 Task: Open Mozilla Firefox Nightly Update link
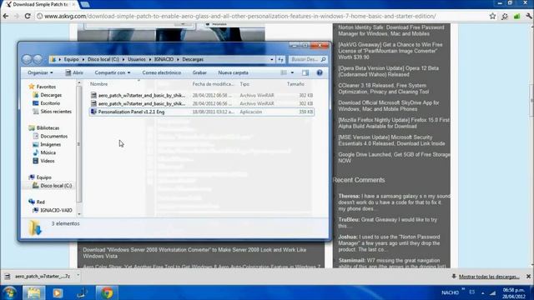click(394, 123)
